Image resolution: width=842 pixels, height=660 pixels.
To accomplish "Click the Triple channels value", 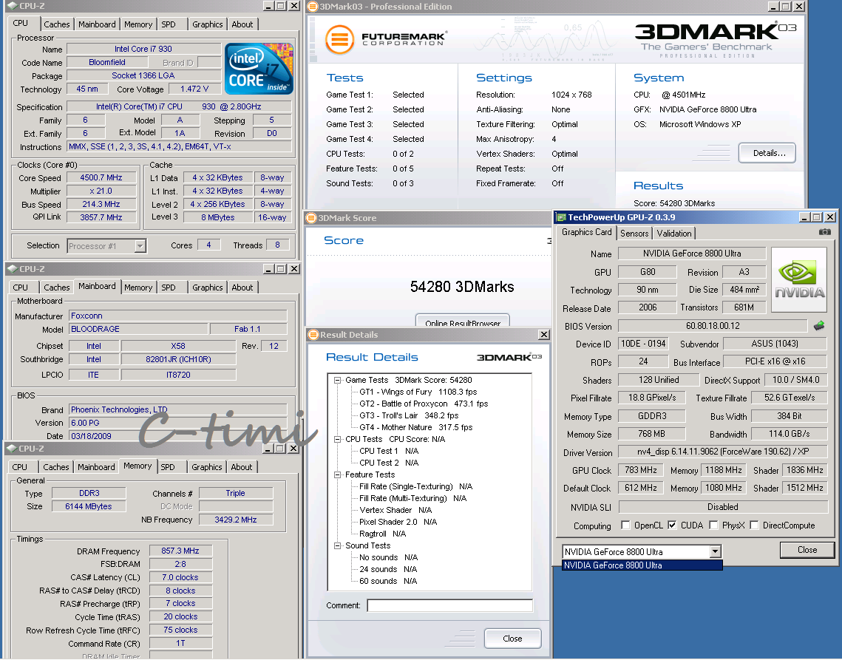I will click(235, 493).
